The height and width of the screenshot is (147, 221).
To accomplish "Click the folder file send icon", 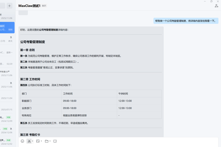I will tap(47, 141).
